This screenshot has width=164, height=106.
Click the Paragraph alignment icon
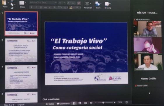(87, 4)
